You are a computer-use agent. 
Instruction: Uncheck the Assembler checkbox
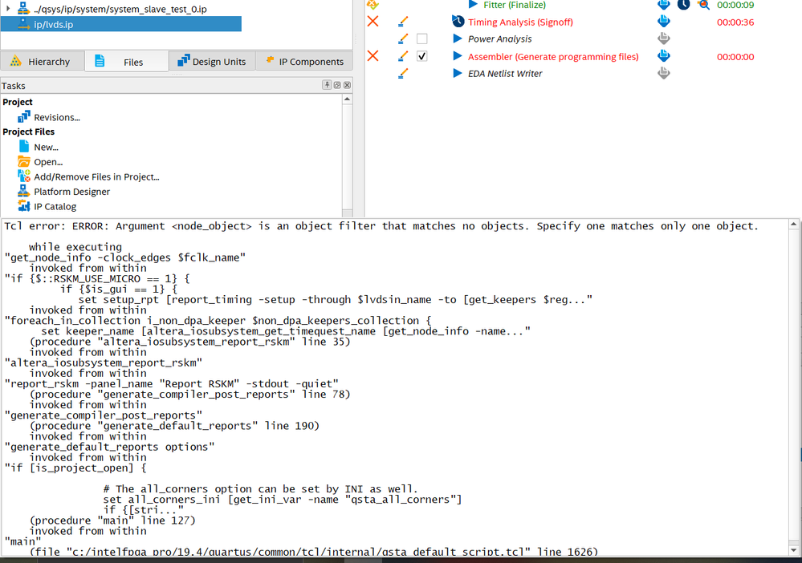[422, 56]
